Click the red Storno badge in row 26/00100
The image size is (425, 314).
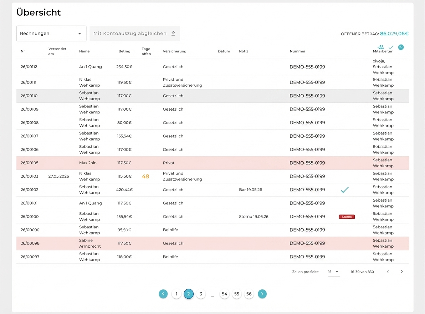point(347,217)
